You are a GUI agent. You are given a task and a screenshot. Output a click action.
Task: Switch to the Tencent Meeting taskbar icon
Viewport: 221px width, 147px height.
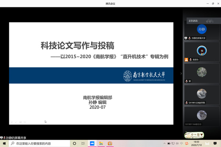(92, 143)
